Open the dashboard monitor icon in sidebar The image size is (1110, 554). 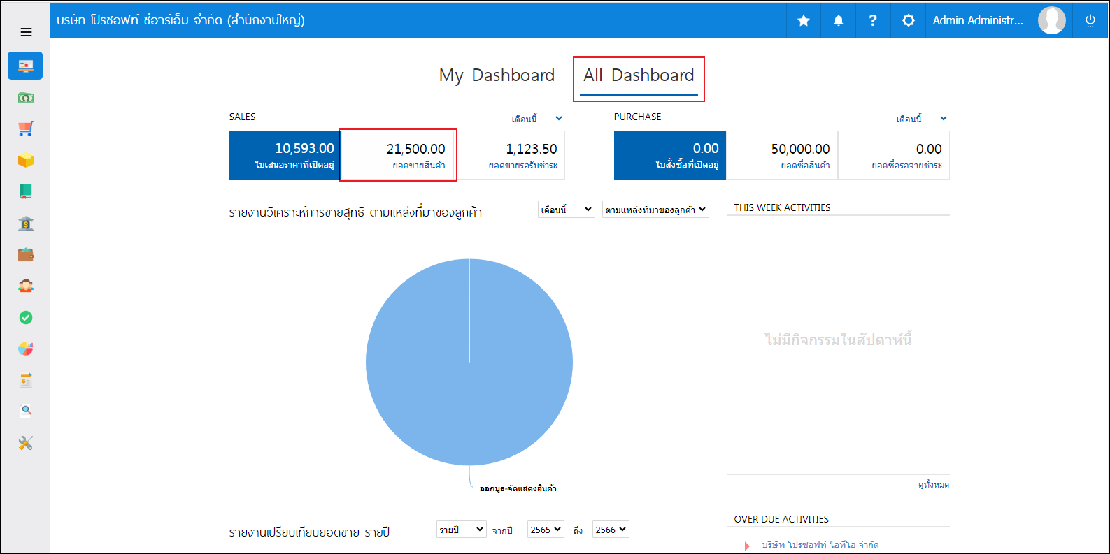(25, 66)
